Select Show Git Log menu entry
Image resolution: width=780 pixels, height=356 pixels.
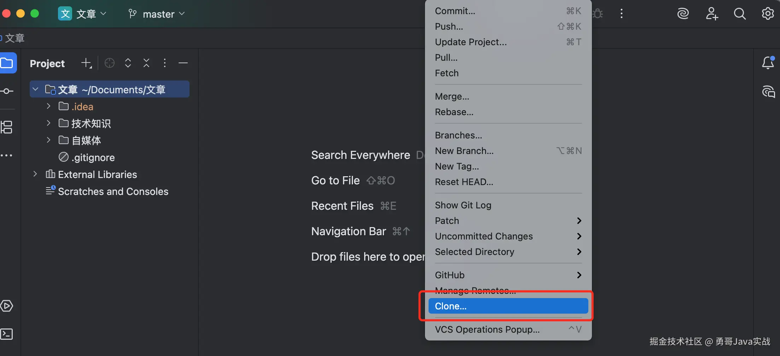click(463, 205)
